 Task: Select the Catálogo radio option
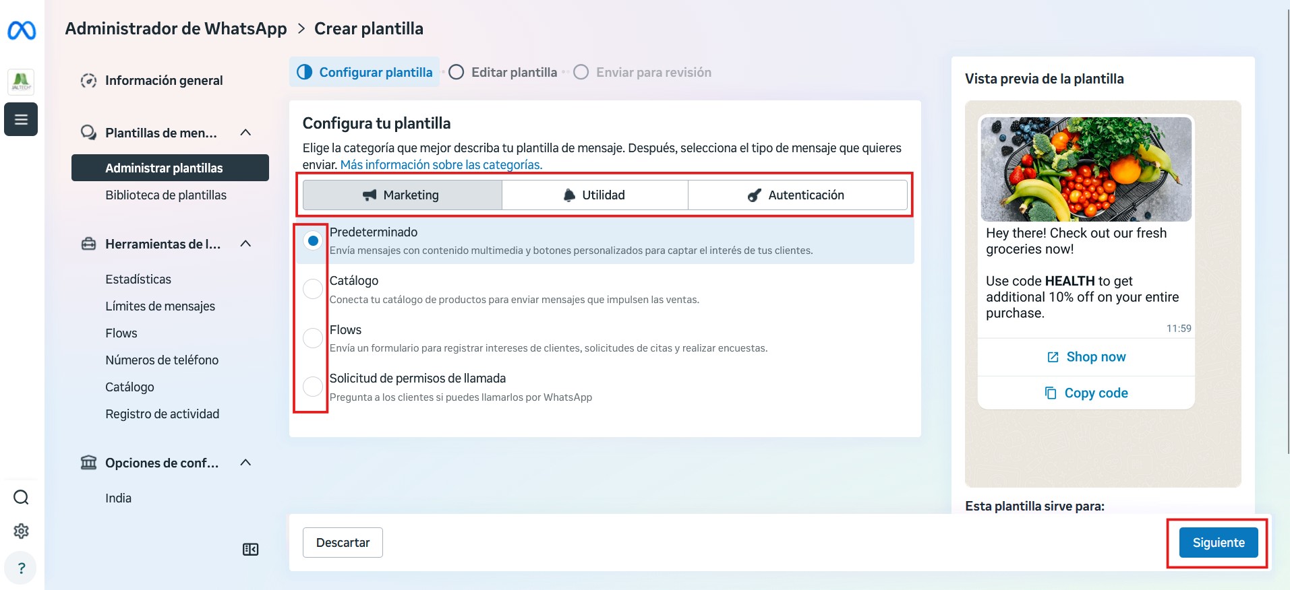coord(313,289)
